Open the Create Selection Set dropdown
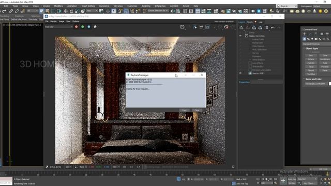 click(x=158, y=11)
